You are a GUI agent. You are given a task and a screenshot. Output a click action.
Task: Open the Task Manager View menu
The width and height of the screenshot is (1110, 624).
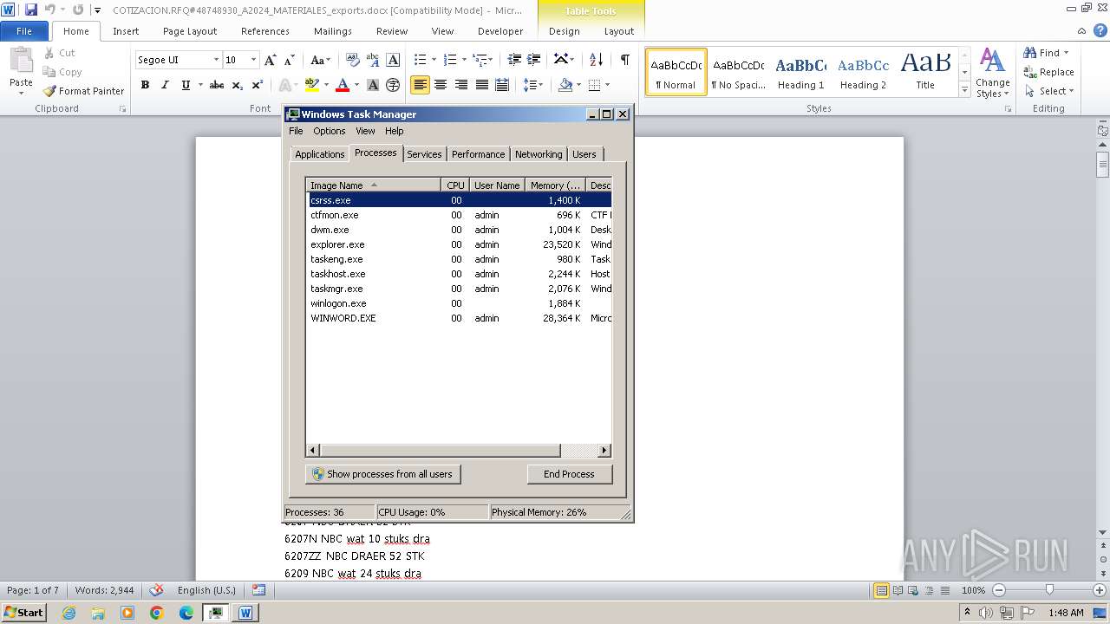(x=365, y=131)
